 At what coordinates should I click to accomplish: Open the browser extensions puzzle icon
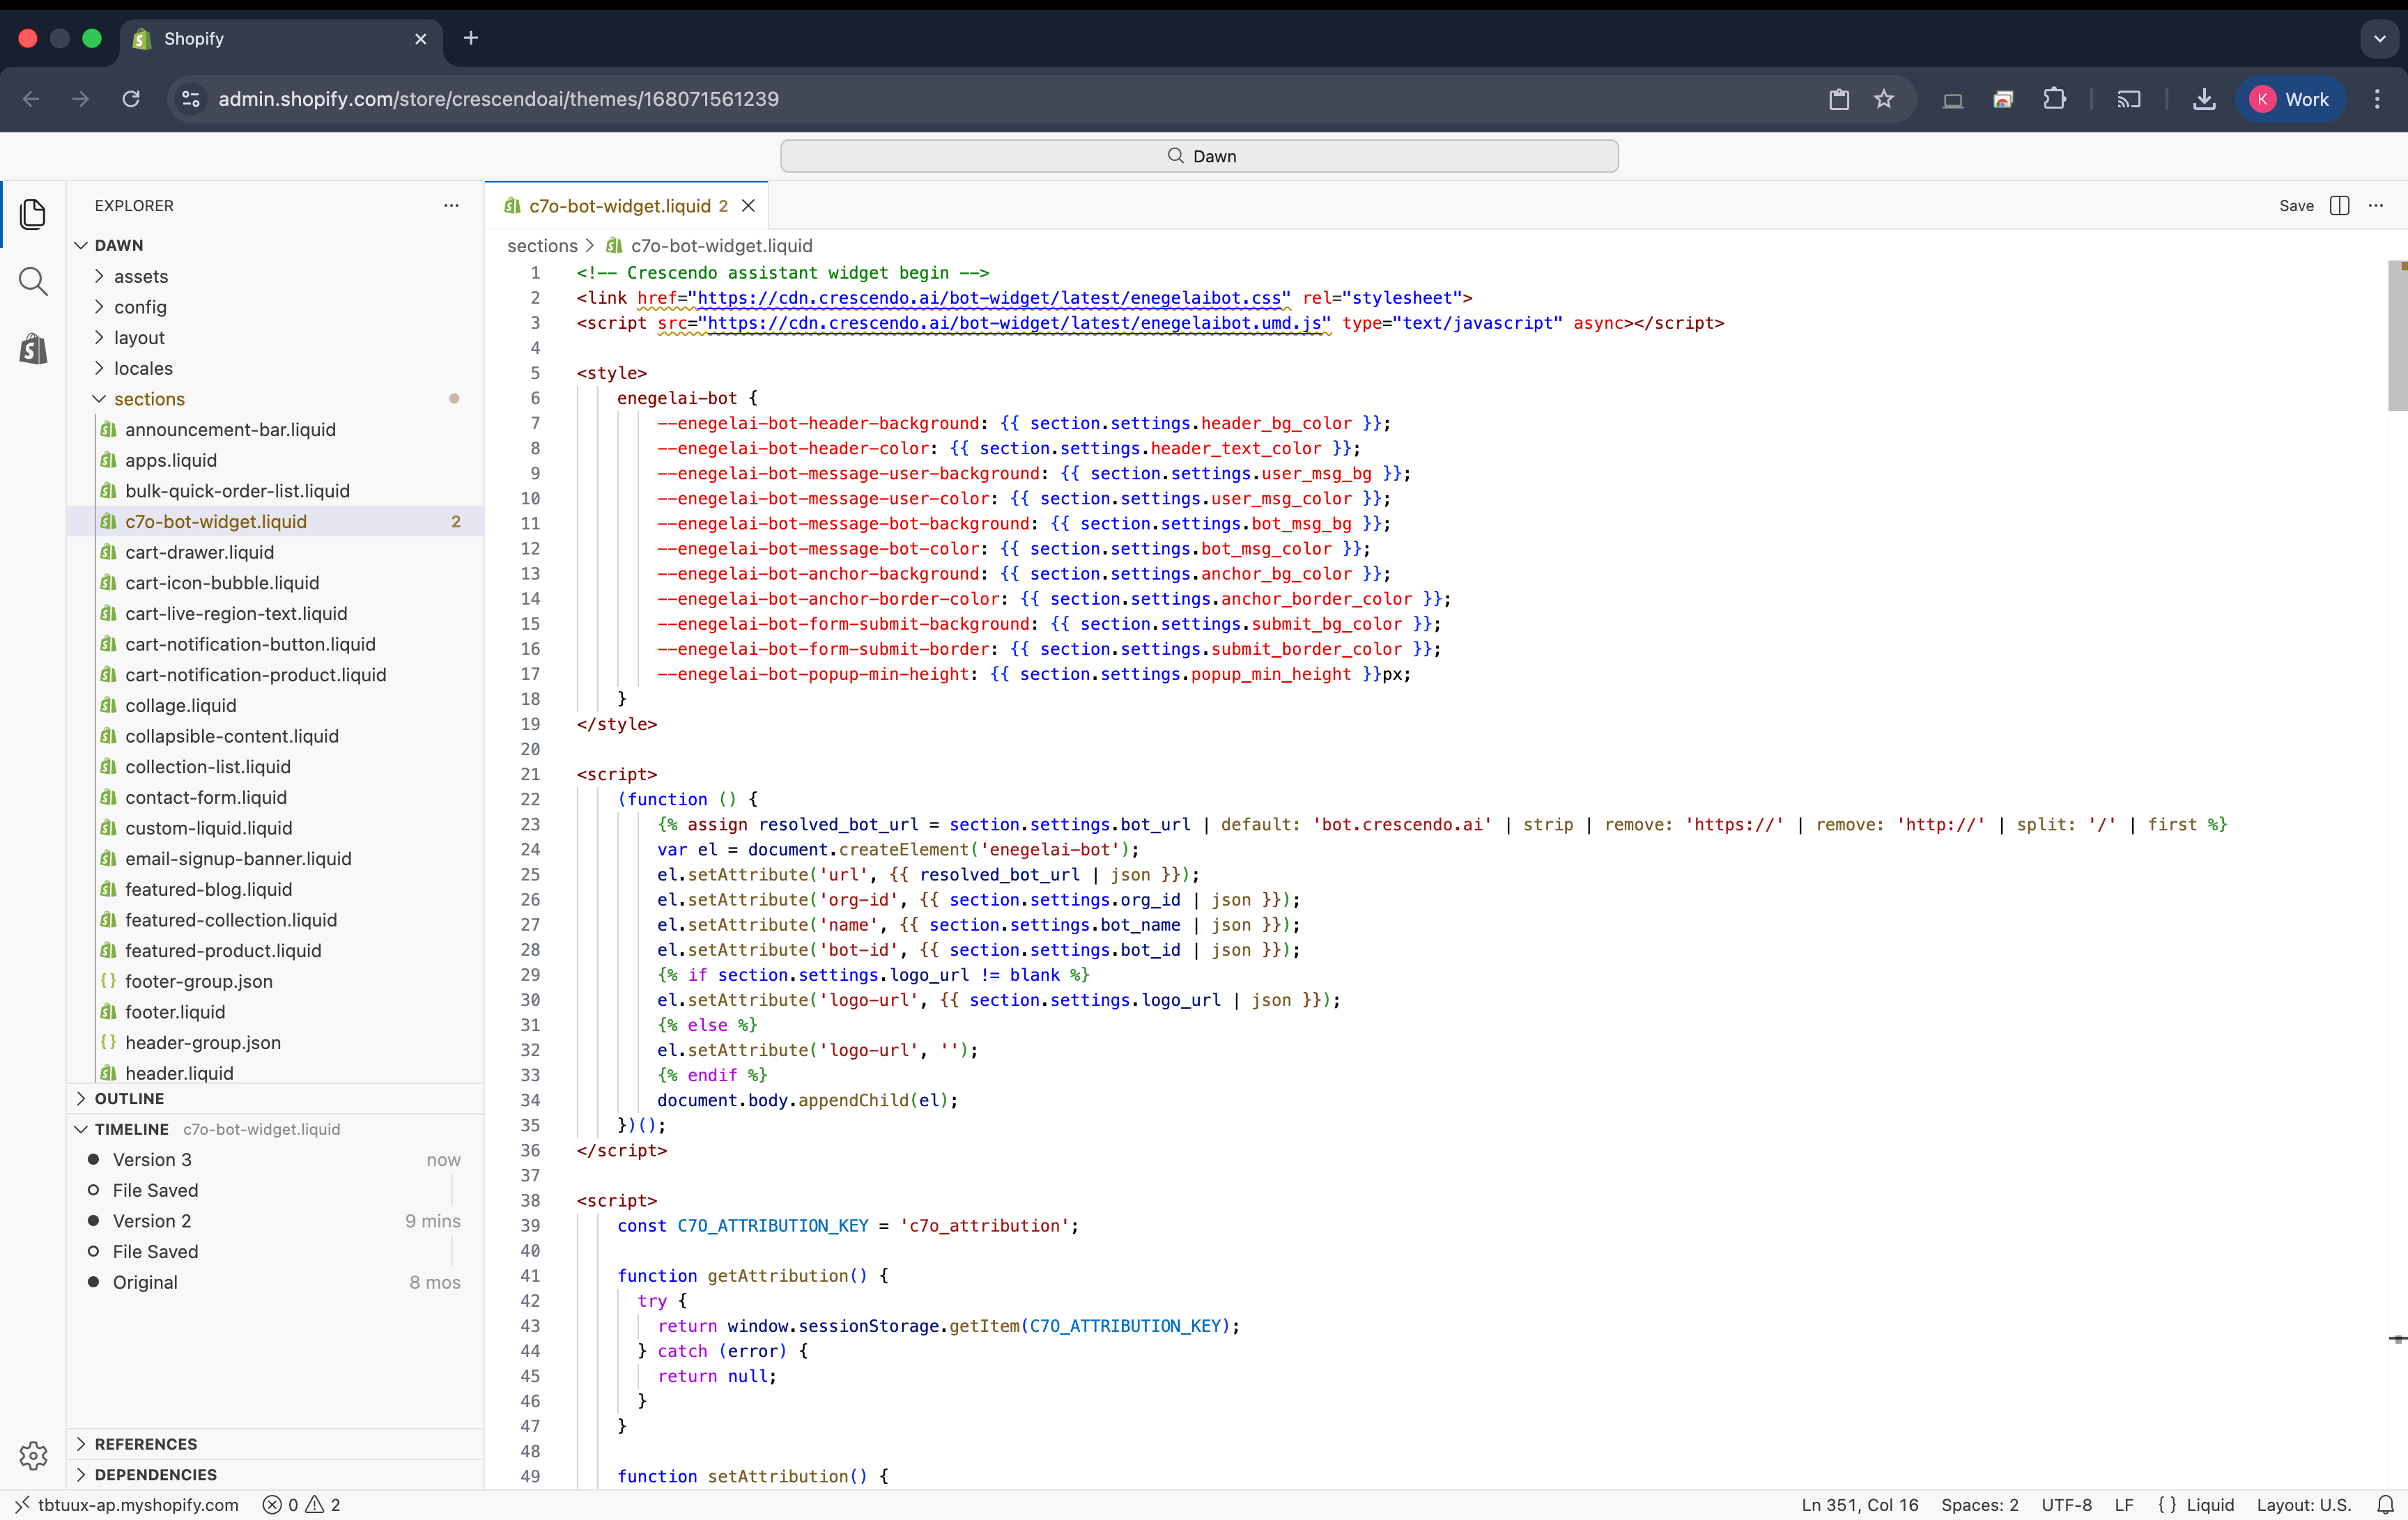[2055, 99]
